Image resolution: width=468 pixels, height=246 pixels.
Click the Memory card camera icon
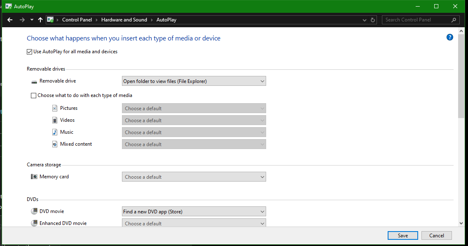(34, 177)
